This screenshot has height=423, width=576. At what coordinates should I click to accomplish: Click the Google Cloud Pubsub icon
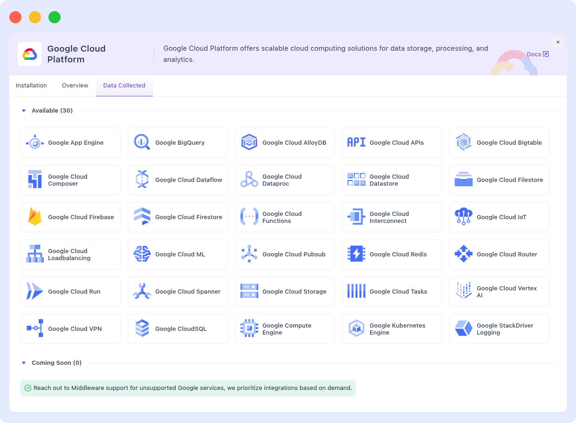click(249, 254)
